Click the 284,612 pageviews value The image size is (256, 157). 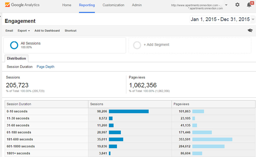(x=185, y=147)
